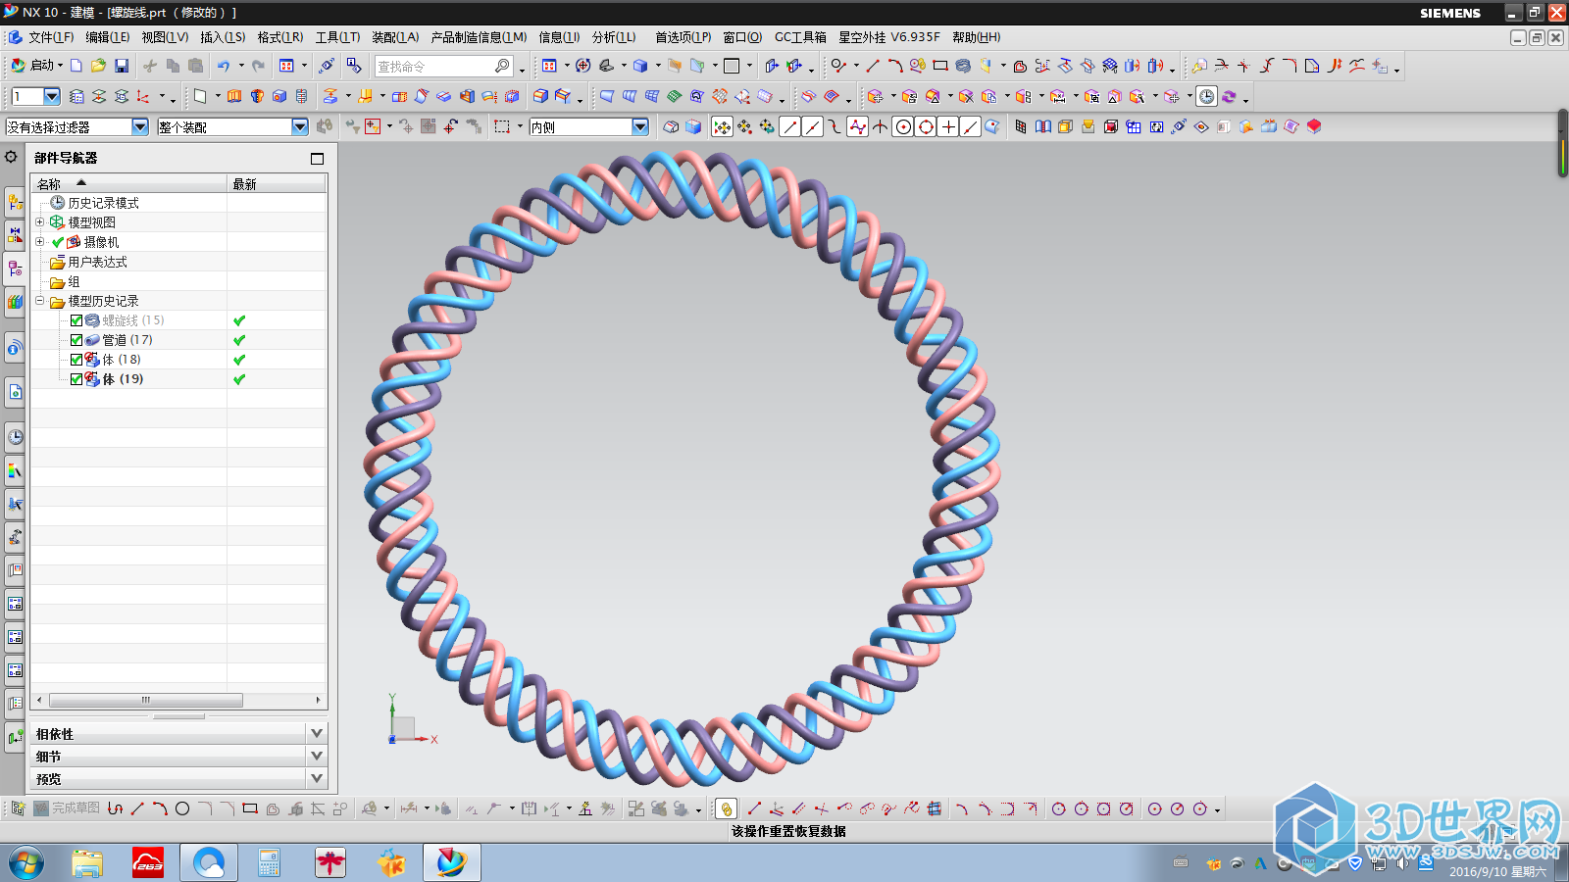
Task: Open the 帮助(H) menu
Action: point(977,37)
